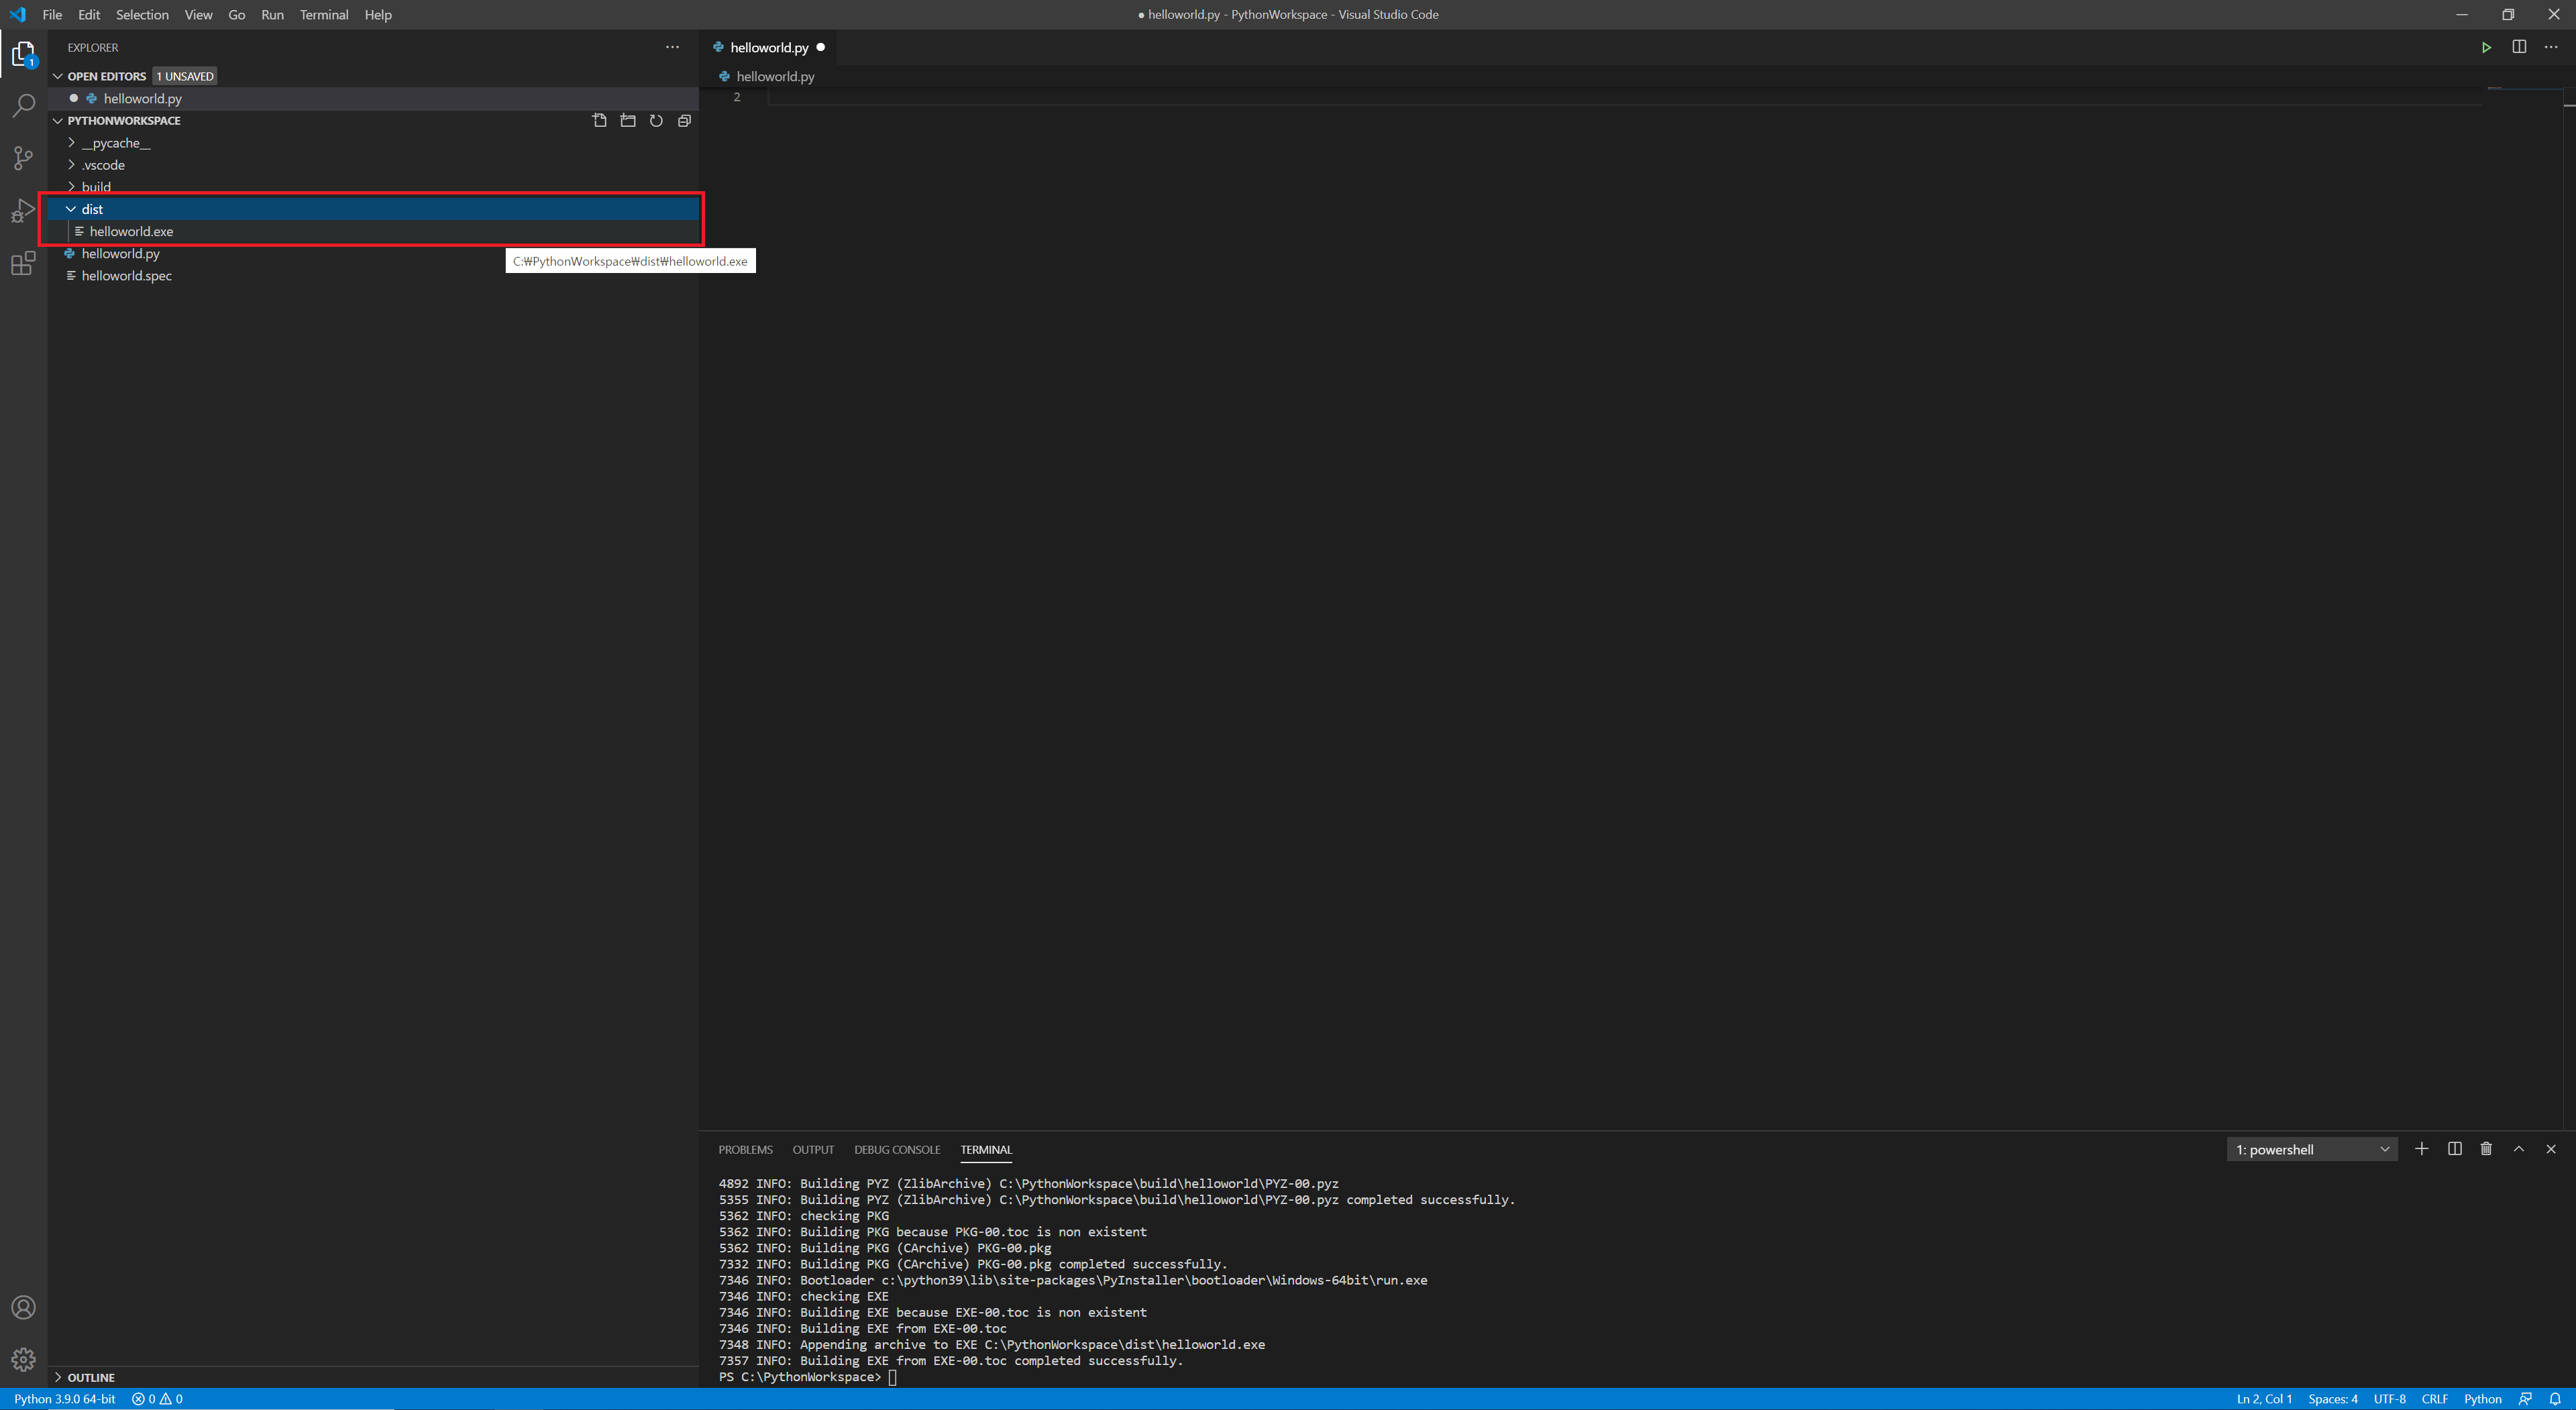
Task: Select helloworld.spec in the file tree
Action: 126,276
